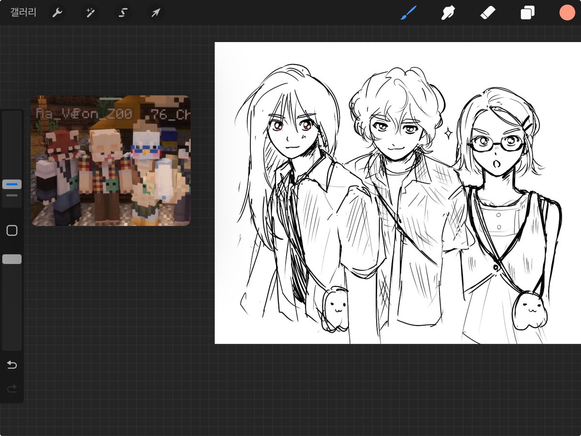Tap the square modify button in sidebar
581x436 pixels.
coord(12,231)
